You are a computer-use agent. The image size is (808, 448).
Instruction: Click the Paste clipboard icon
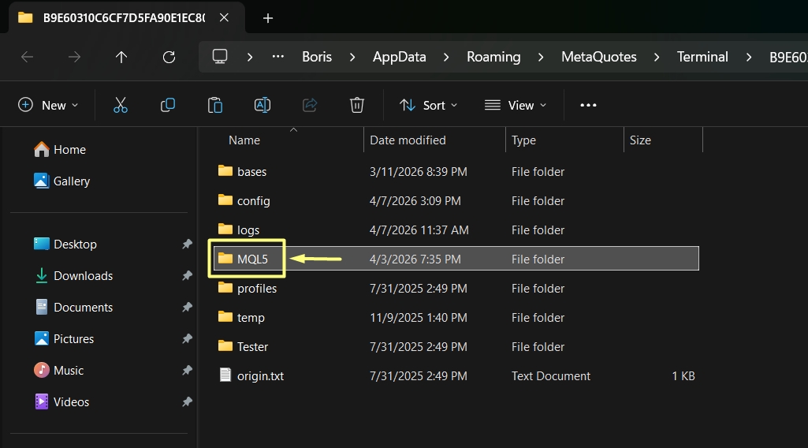[214, 105]
